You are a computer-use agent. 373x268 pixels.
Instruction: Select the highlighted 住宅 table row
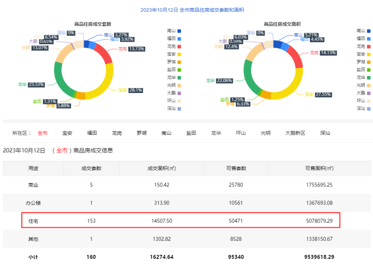tap(180, 220)
